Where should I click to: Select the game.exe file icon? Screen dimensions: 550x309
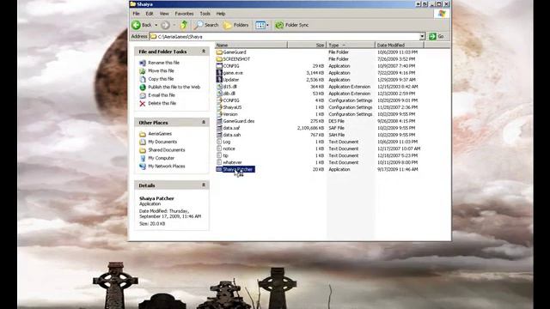(219, 73)
